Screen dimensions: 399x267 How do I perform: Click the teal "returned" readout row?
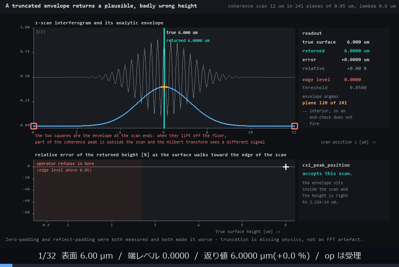coord(336,51)
